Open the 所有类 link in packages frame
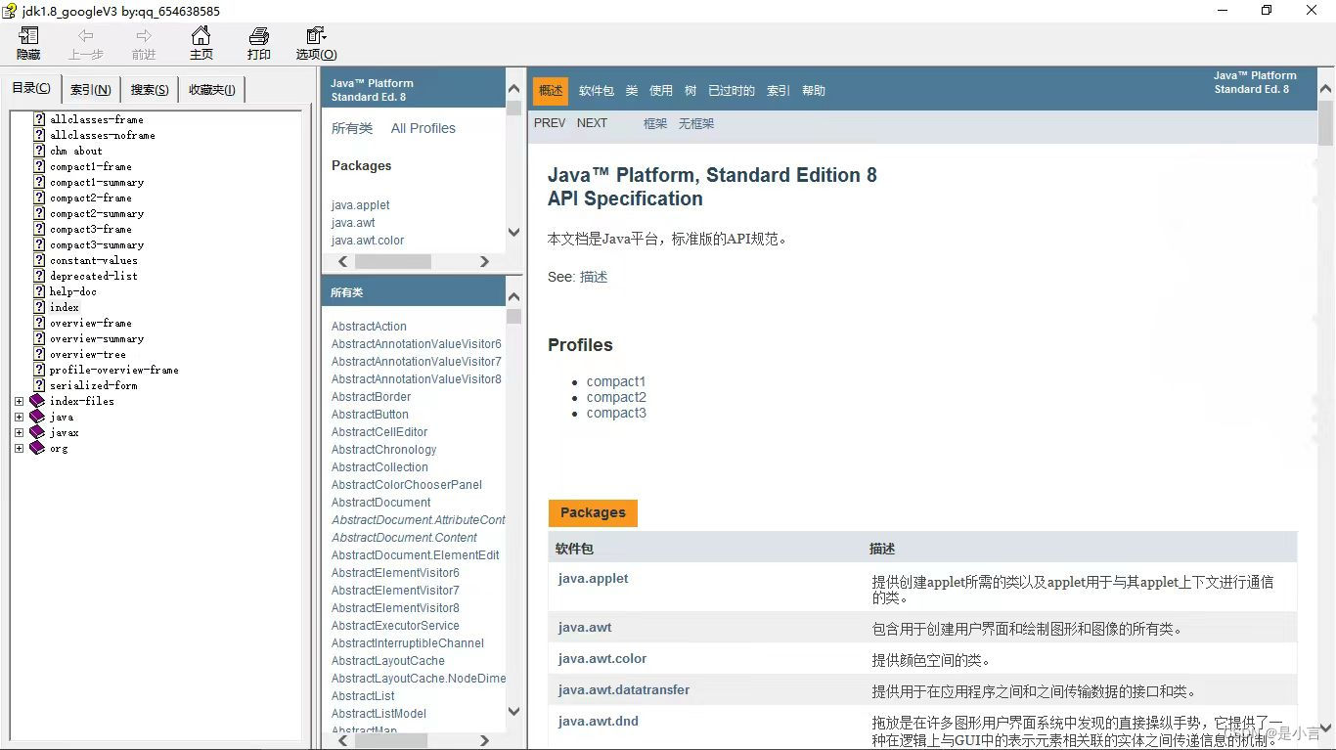 [x=352, y=128]
